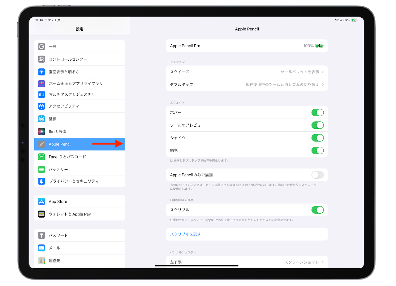Tap the スクリブルを試す link
The image size is (396, 286).
pos(185,234)
